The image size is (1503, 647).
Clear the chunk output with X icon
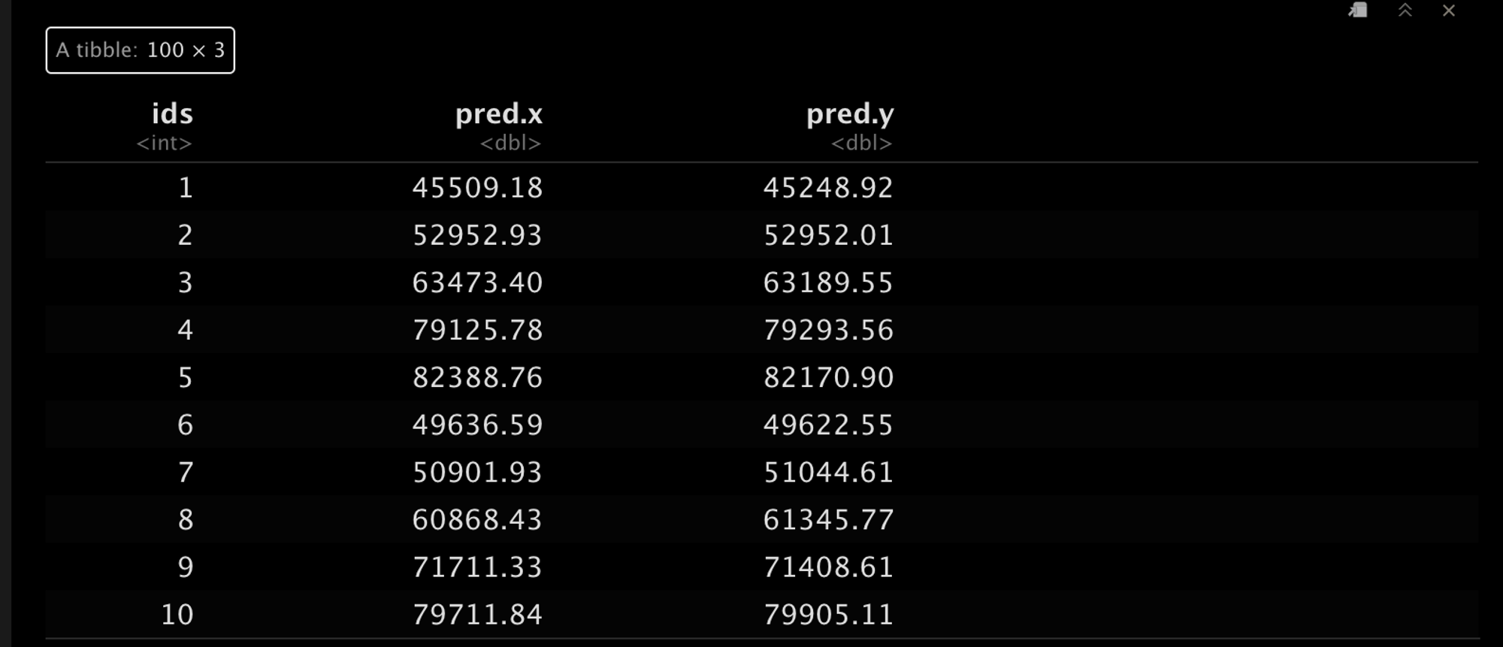[x=1449, y=11]
